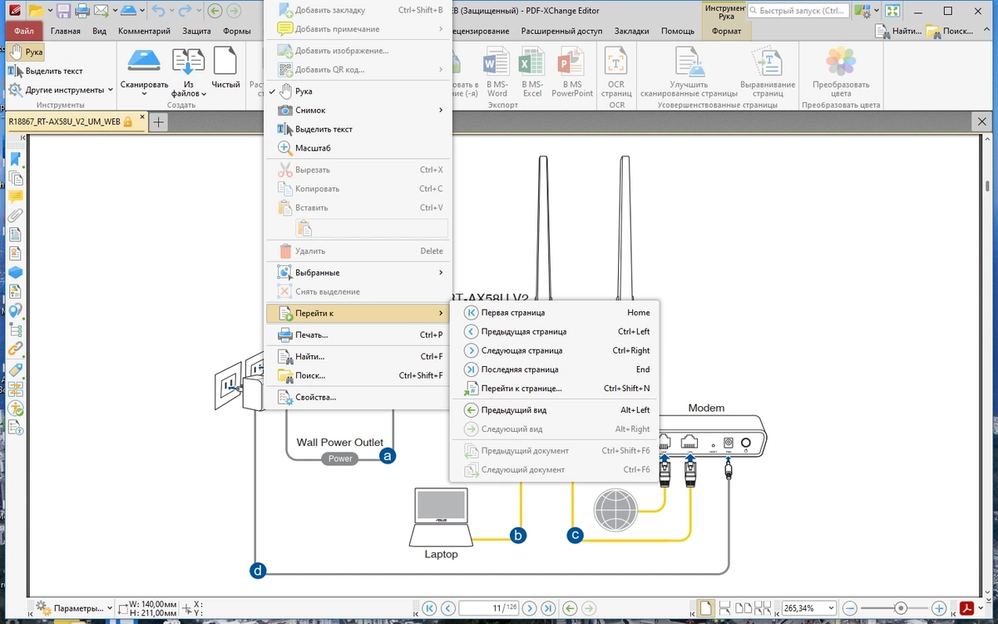This screenshot has width=998, height=624.
Task: Open Перейти к submenu entry
Action: tap(358, 313)
